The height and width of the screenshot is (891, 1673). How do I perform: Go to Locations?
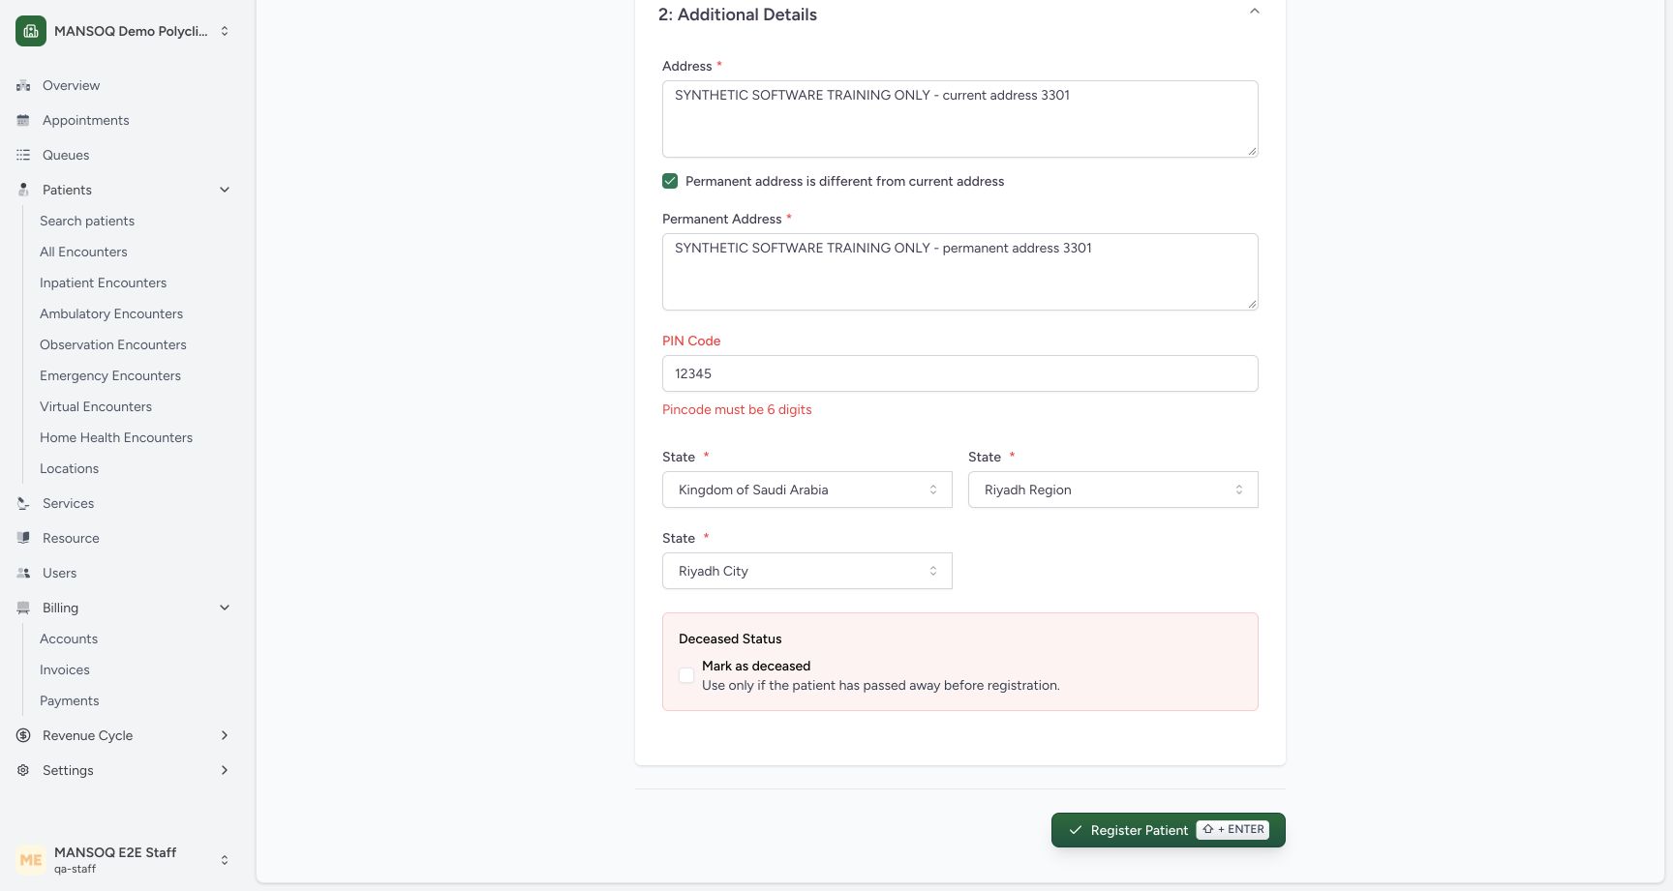(69, 468)
